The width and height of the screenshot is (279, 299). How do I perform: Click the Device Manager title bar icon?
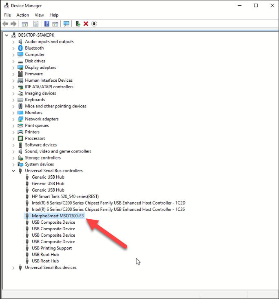(x=6, y=6)
